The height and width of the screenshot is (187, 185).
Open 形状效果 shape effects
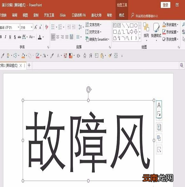(170, 39)
